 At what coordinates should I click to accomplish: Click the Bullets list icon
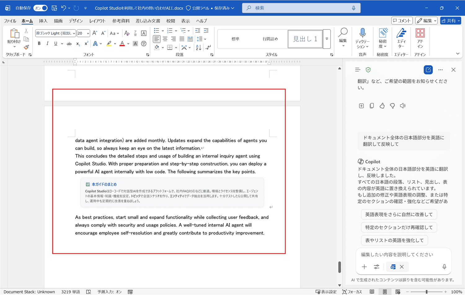(157, 31)
